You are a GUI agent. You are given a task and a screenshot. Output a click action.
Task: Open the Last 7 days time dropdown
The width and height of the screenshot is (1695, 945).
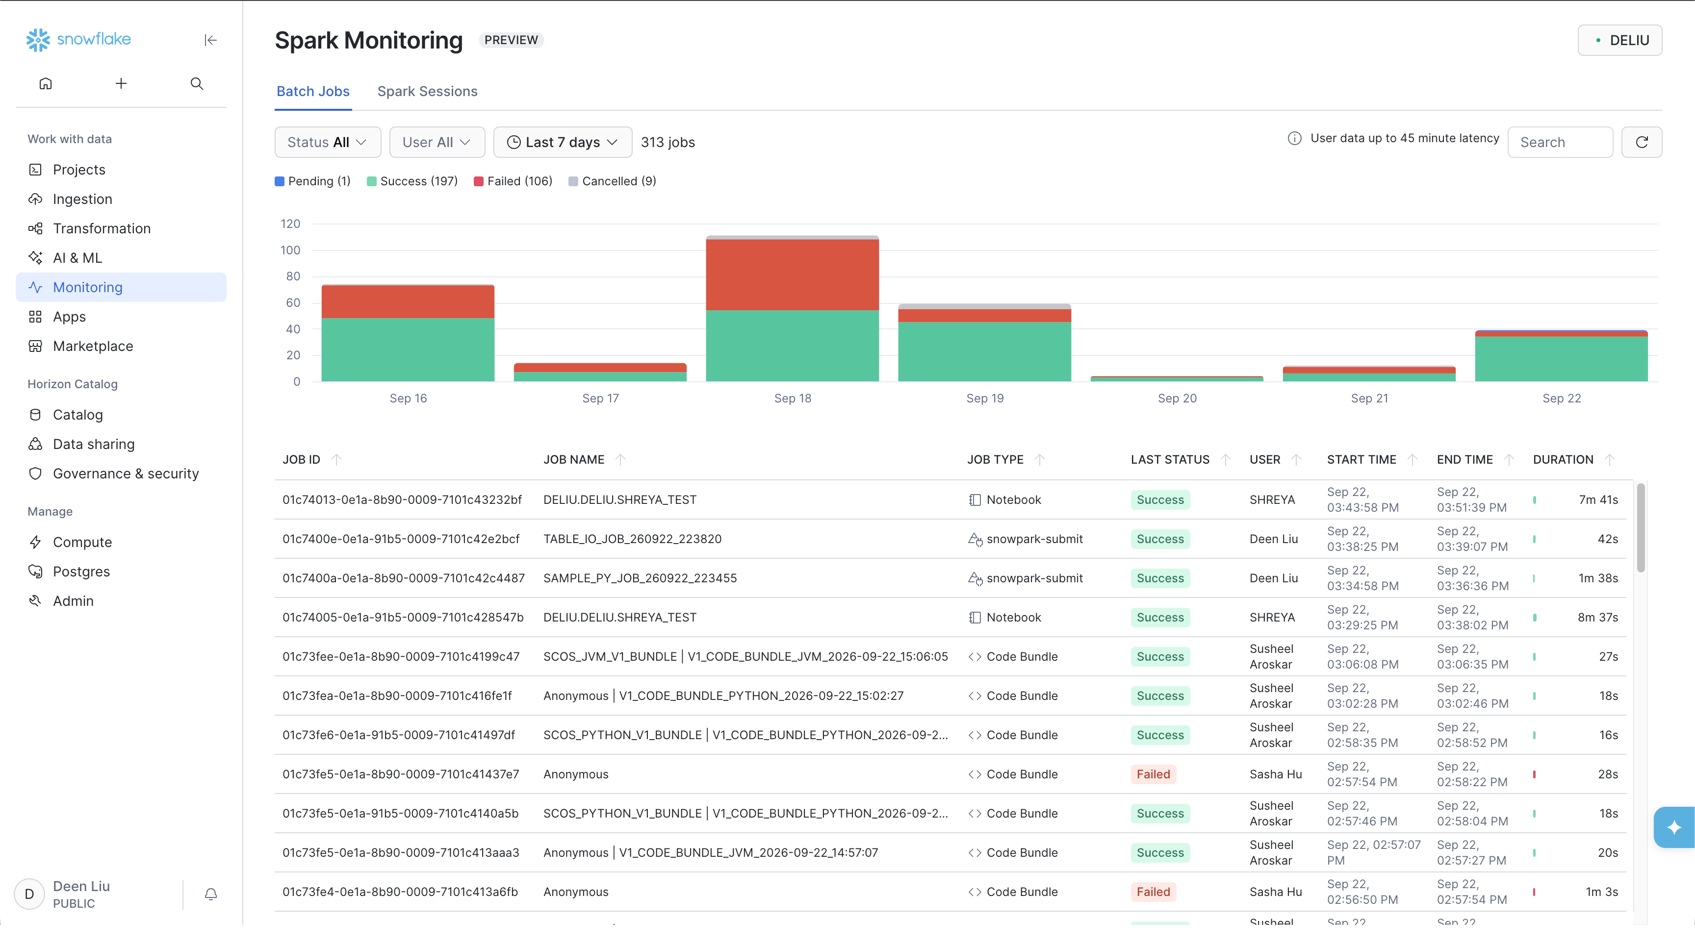click(563, 142)
